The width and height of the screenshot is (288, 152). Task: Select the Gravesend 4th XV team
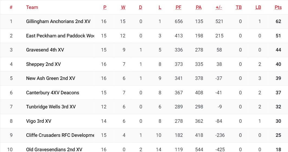point(45,50)
